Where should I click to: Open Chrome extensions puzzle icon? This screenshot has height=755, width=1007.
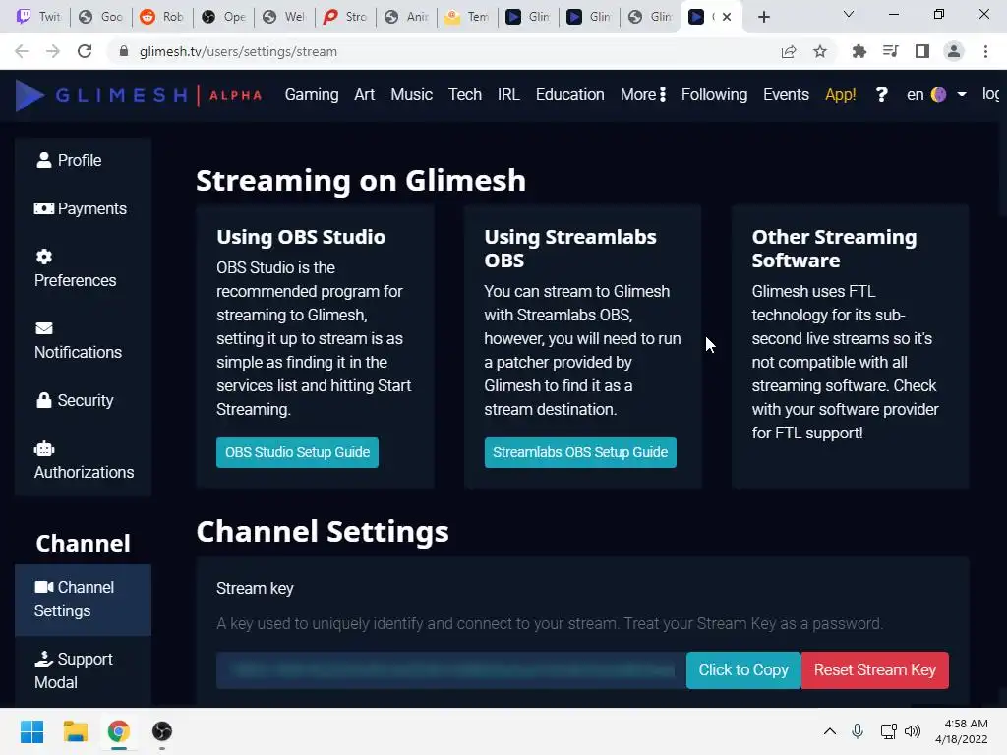[x=859, y=51]
